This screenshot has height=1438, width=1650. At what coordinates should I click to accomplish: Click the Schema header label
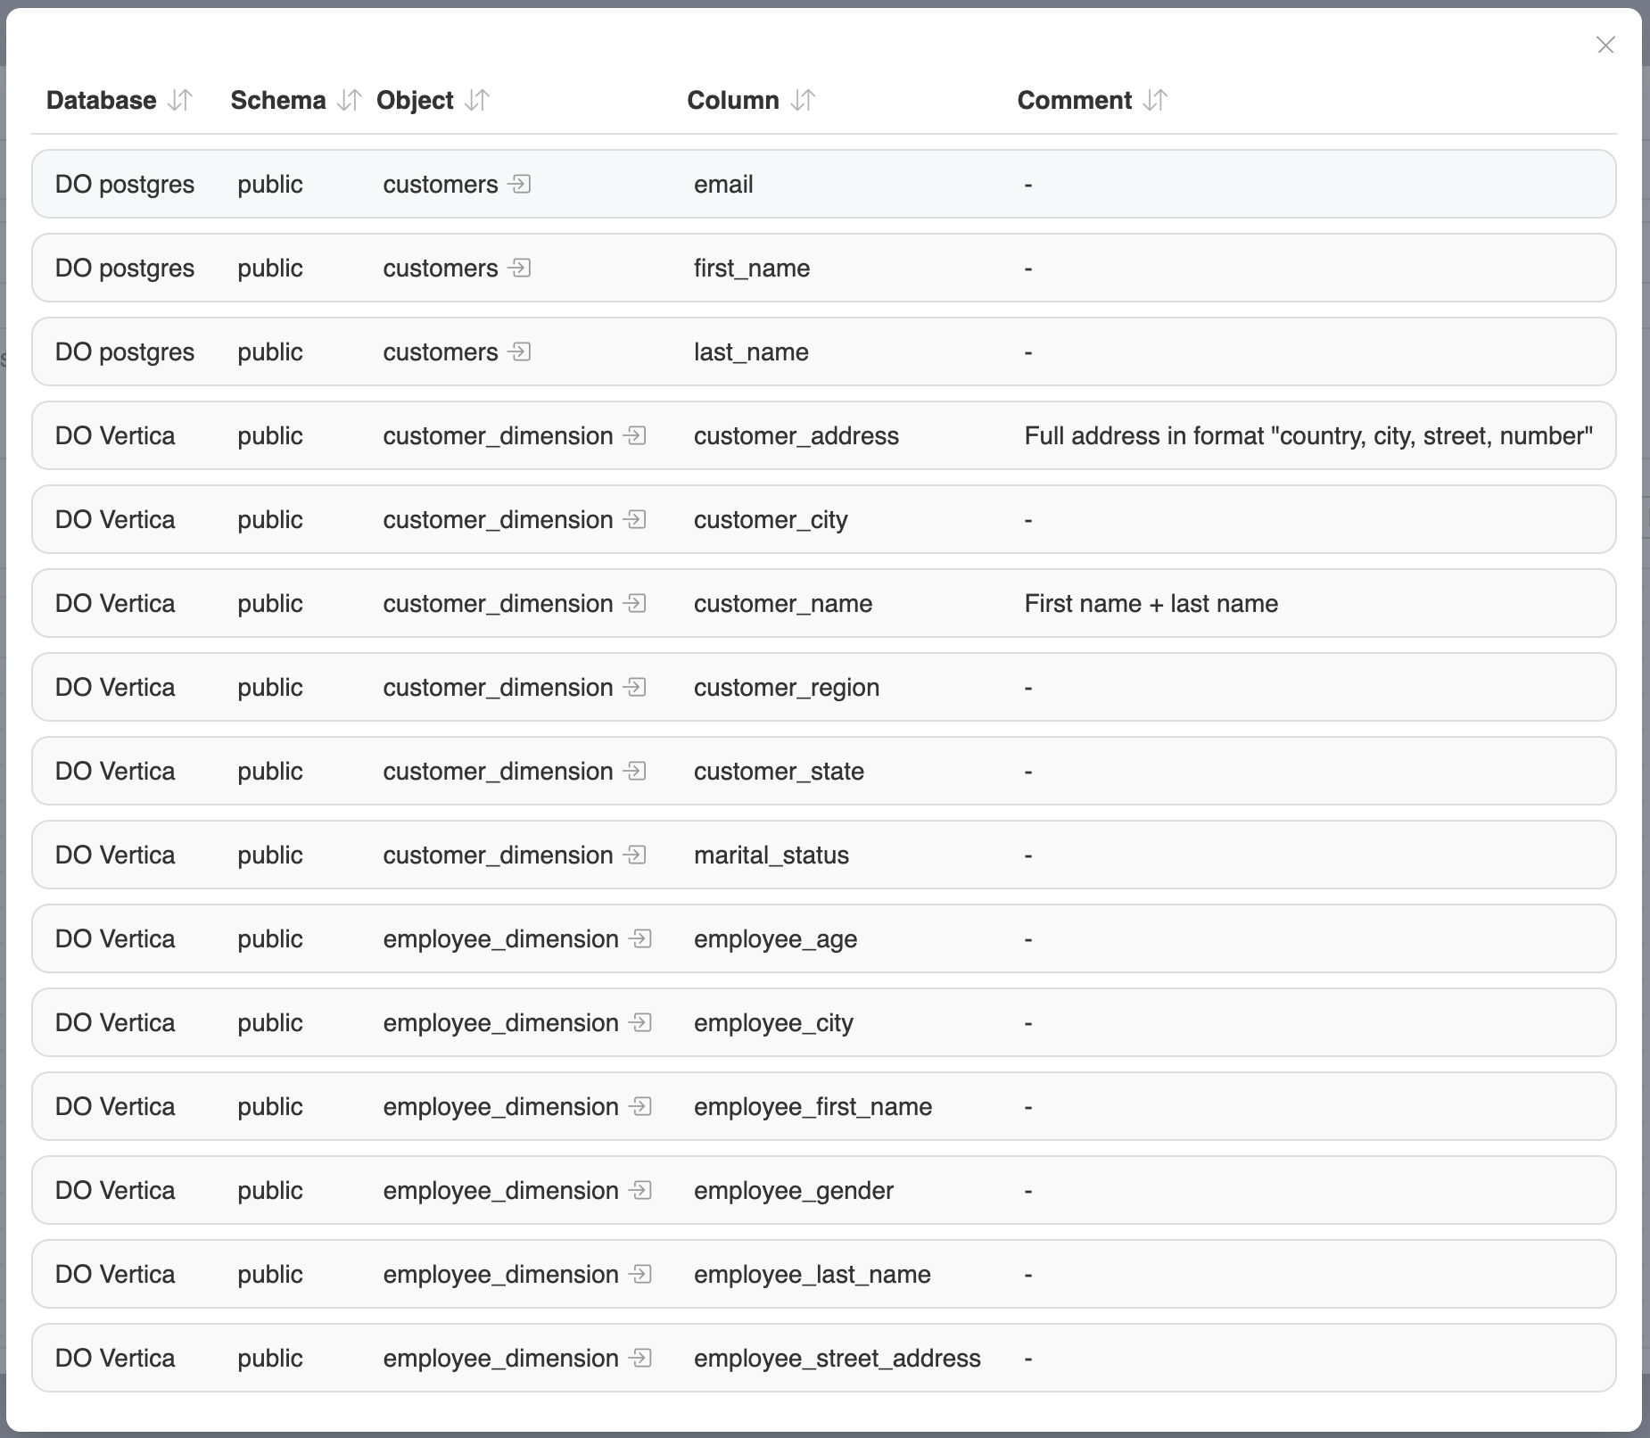click(x=278, y=100)
